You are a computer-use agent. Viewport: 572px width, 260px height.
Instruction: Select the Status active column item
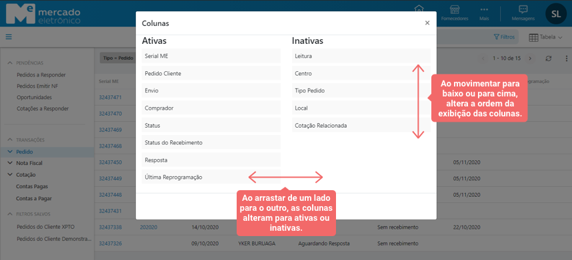tap(211, 125)
